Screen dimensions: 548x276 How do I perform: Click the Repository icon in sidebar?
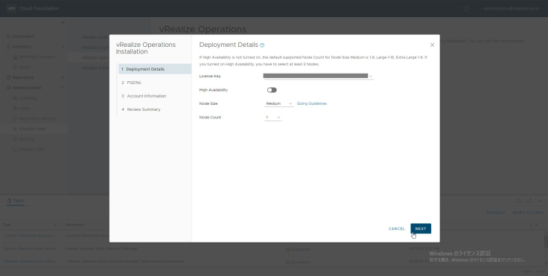coord(8,77)
